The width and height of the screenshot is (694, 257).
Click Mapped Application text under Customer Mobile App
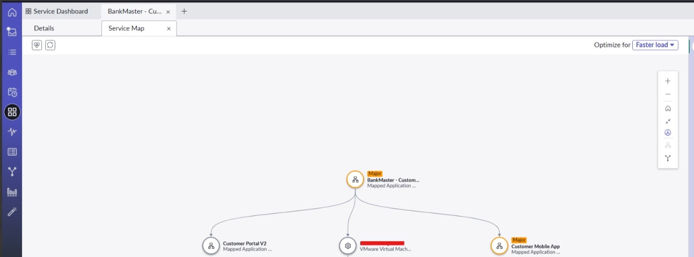pos(536,252)
